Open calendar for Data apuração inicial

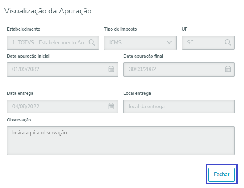(x=111, y=69)
